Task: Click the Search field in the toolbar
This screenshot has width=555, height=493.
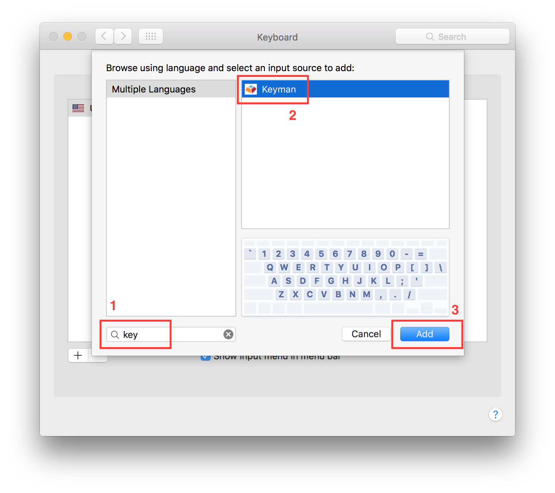Action: 452,37
